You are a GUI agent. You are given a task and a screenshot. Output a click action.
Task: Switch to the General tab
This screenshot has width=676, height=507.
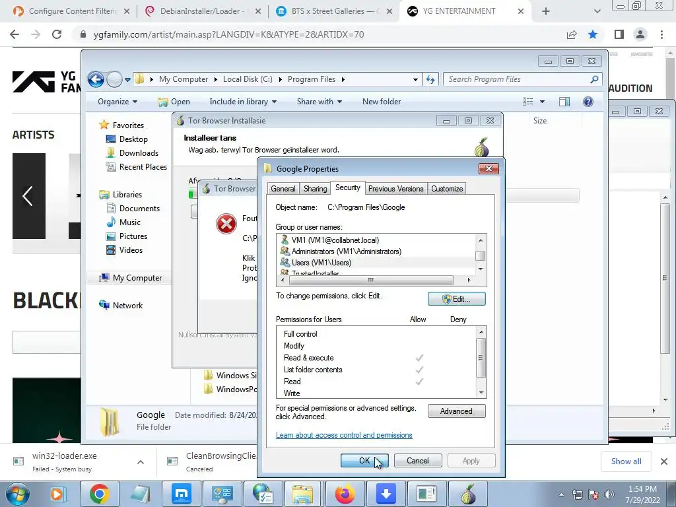click(x=283, y=189)
